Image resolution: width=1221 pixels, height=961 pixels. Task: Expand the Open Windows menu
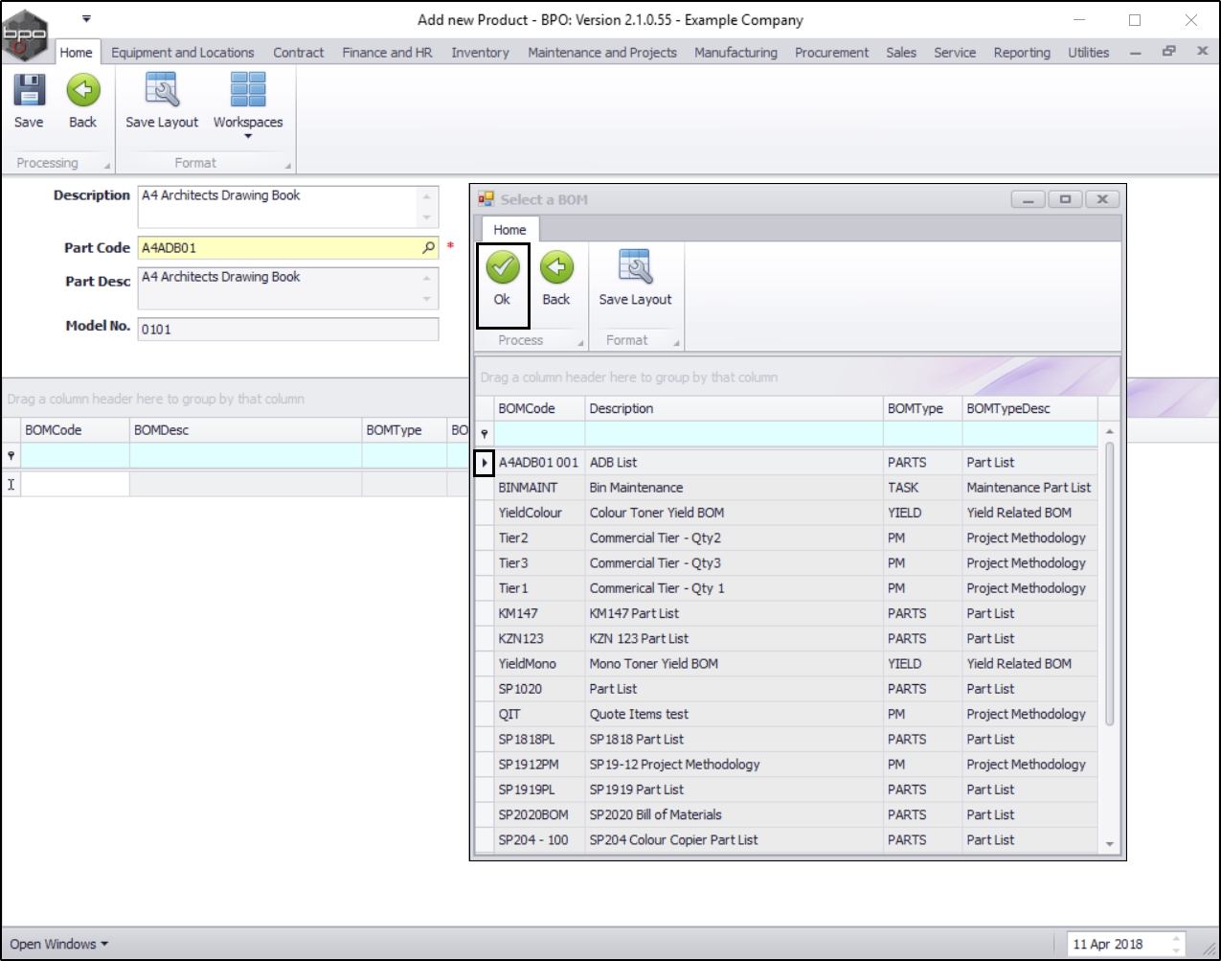(58, 944)
